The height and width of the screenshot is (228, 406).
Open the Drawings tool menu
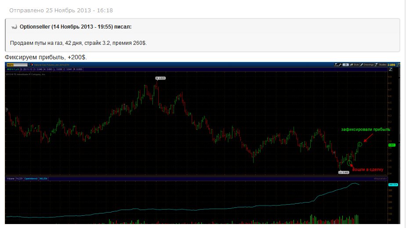[368, 65]
